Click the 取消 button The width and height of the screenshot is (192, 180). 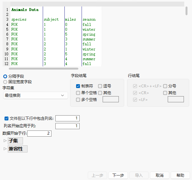pos(160,175)
